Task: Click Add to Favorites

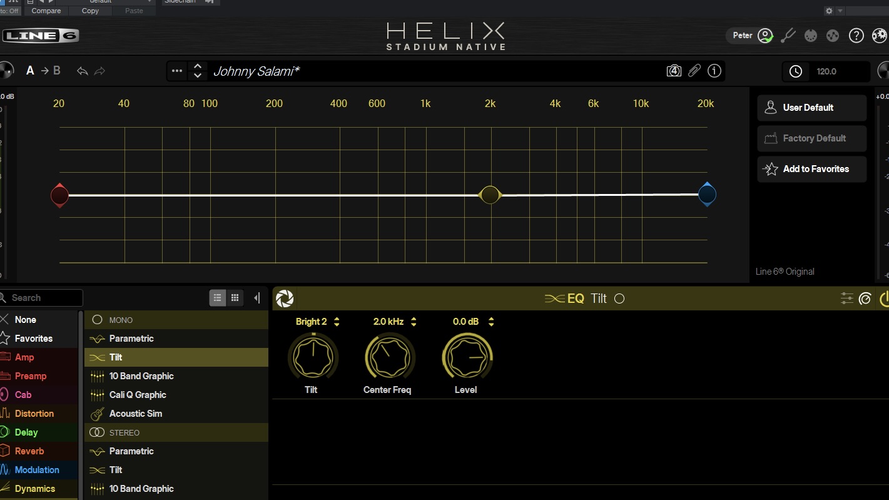Action: click(x=811, y=169)
